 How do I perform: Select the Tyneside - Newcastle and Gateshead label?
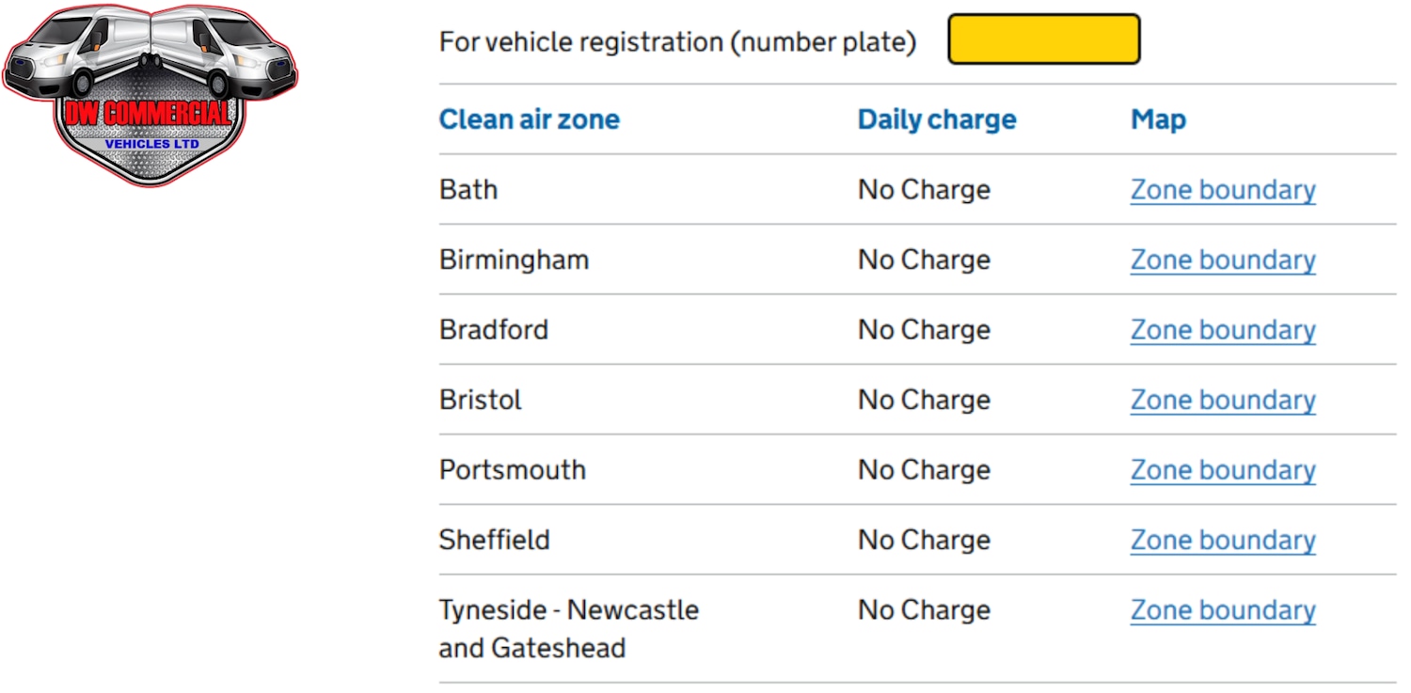click(x=568, y=629)
